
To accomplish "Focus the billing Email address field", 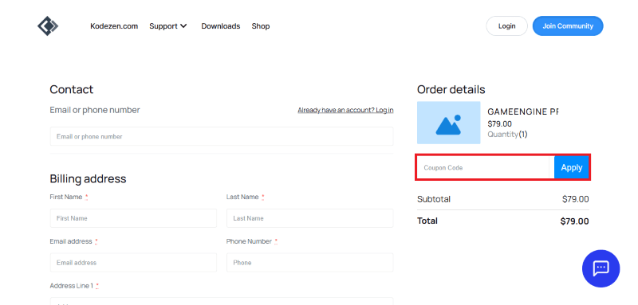I will [x=133, y=262].
